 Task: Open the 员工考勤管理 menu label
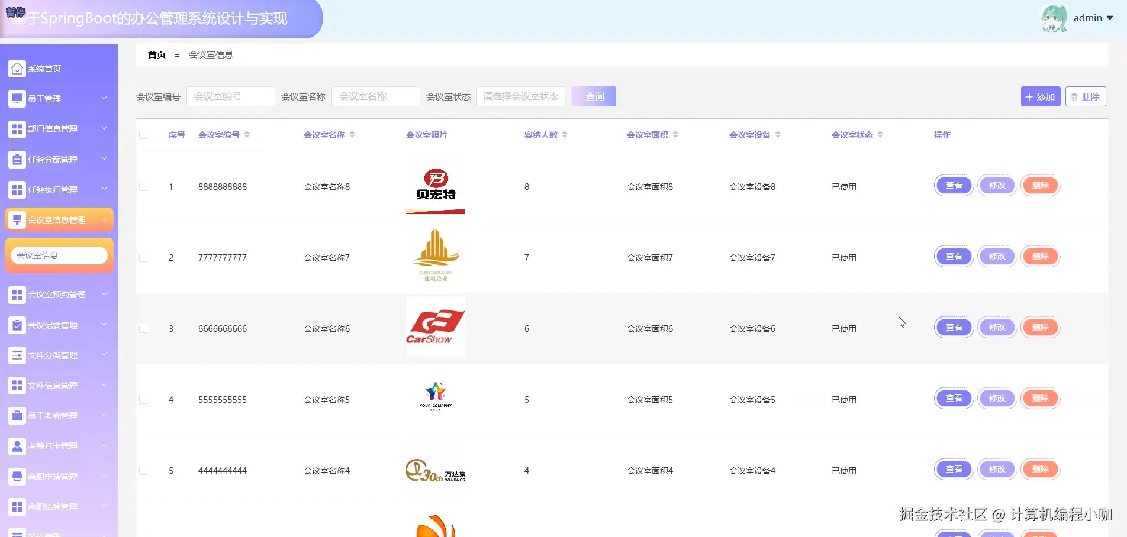tap(53, 416)
